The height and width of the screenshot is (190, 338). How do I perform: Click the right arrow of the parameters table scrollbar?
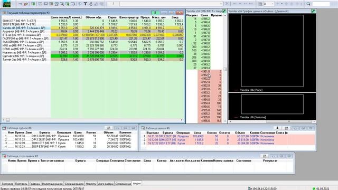[x=182, y=120]
